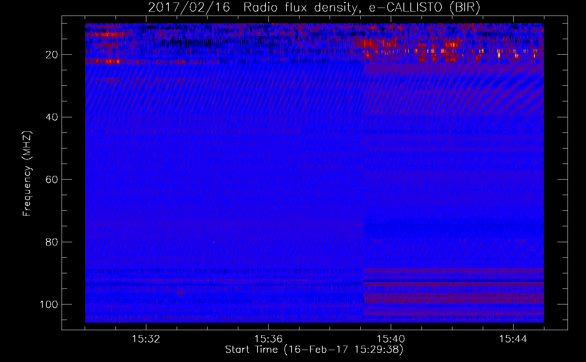The image size is (586, 362).
Task: Click the 15:32 time tick label
Action: point(146,339)
